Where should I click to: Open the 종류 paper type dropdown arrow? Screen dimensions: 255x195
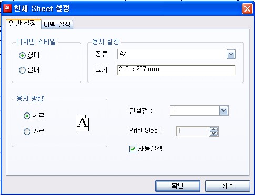click(x=231, y=54)
